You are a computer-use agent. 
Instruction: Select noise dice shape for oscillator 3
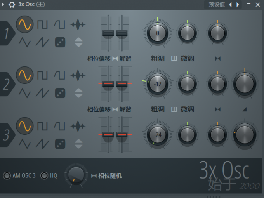coord(60,144)
